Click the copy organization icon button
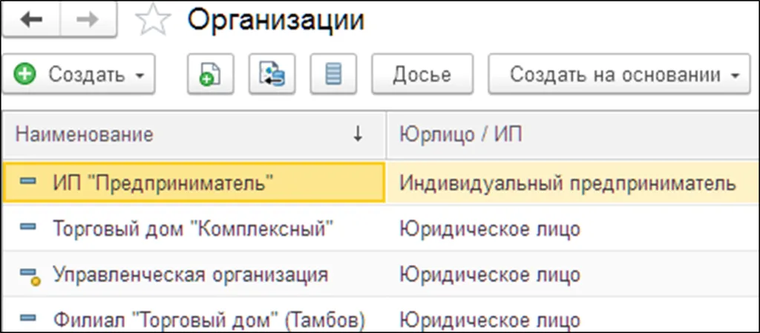This screenshot has height=333, width=760. click(x=207, y=75)
